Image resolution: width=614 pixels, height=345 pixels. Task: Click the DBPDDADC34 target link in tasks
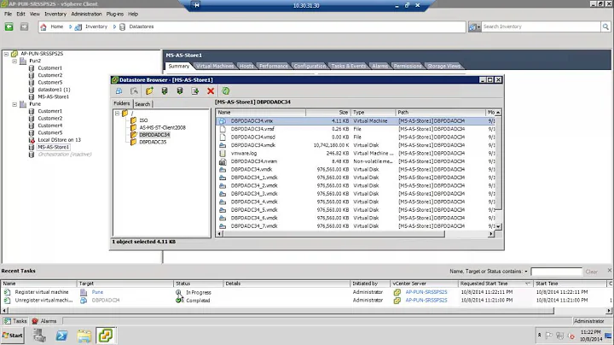pyautogui.click(x=106, y=301)
